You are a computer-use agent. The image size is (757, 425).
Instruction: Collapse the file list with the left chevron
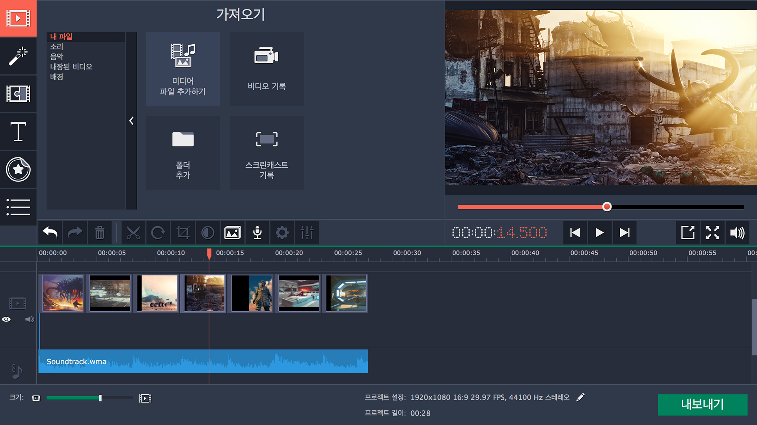[132, 121]
